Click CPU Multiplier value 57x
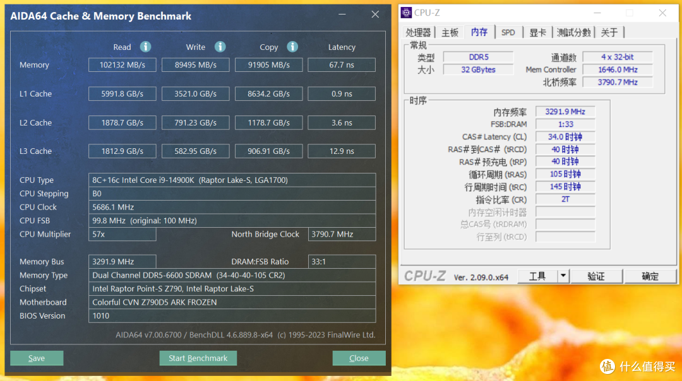Viewport: 682px width, 381px height. [x=123, y=234]
